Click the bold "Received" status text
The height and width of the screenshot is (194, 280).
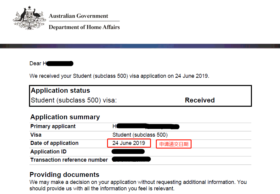click(200, 100)
